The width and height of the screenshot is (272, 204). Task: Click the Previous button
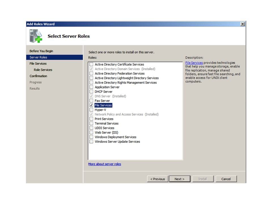pos(158,179)
